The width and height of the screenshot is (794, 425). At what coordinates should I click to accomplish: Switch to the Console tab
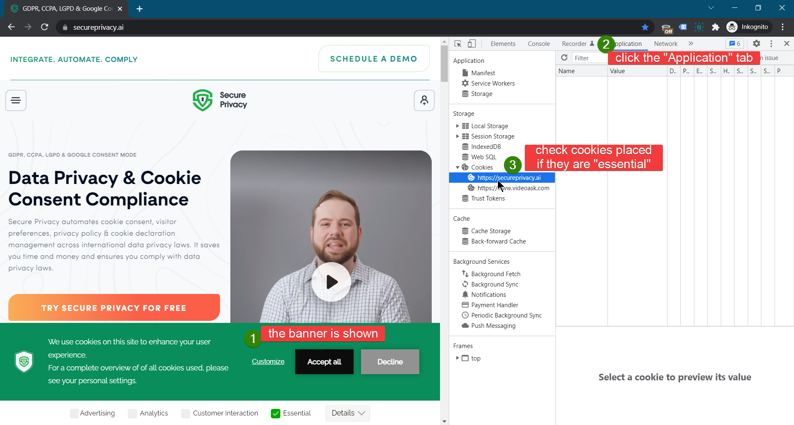[x=538, y=44]
